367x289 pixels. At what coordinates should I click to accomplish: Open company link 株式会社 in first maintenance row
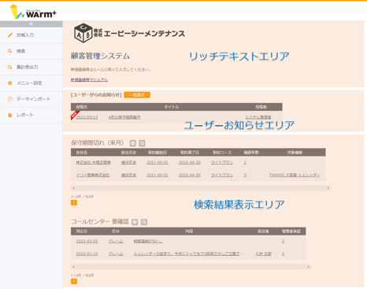94,163
